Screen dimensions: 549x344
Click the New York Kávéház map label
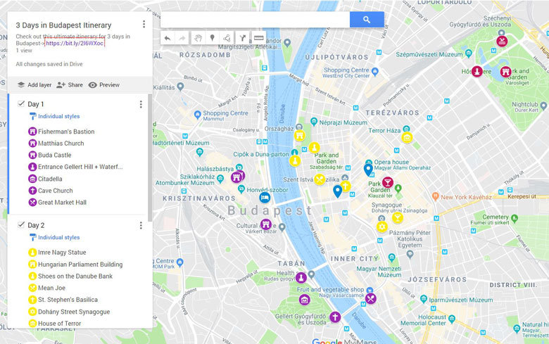(x=466, y=197)
